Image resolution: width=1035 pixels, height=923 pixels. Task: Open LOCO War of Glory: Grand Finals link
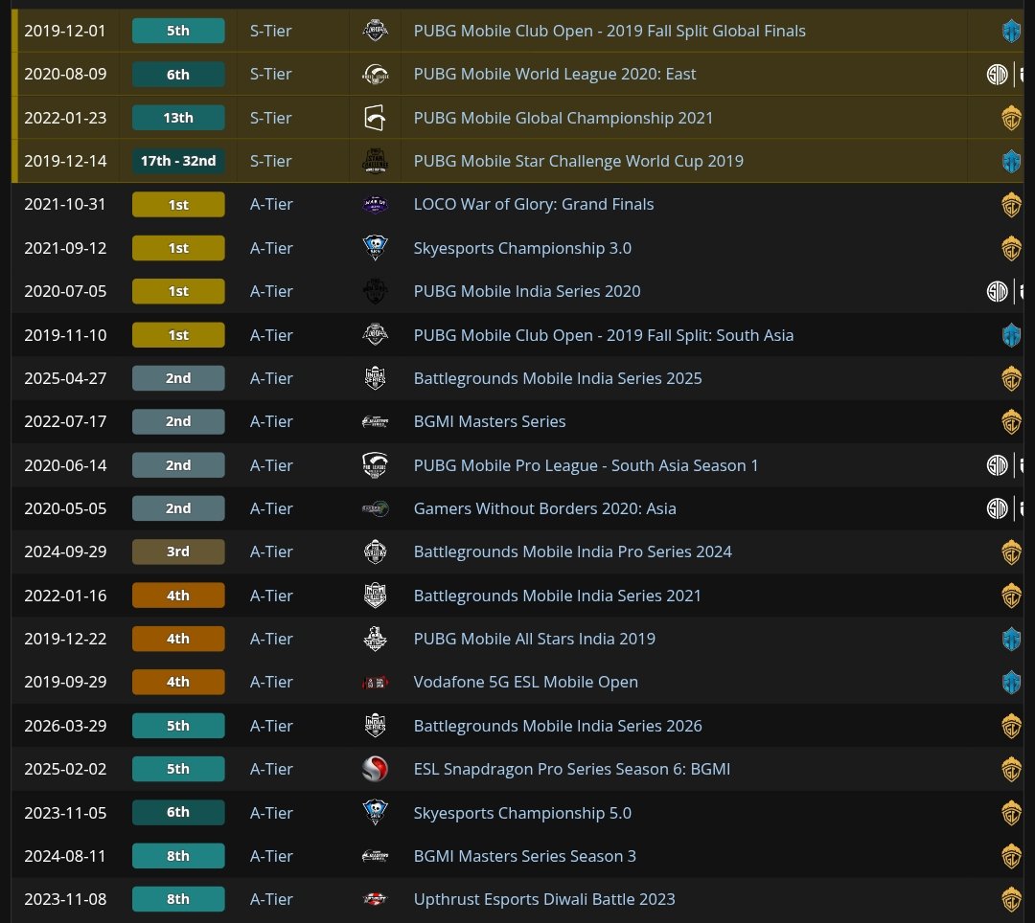534,204
